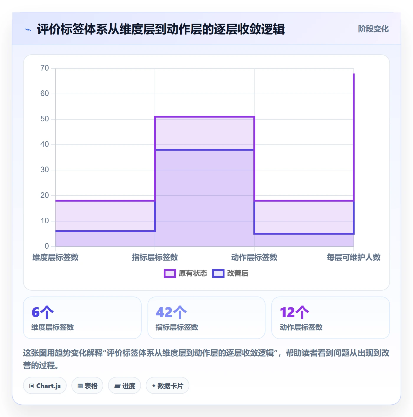The image size is (413, 417).
Task: Click the y-axis value 50
Action: pos(45,119)
